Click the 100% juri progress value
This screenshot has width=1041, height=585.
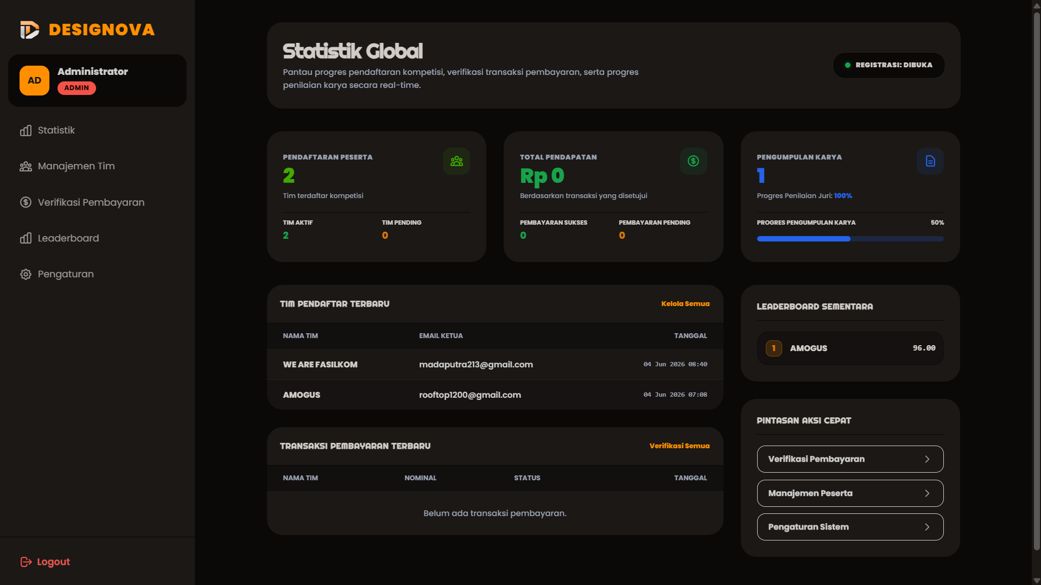843,196
